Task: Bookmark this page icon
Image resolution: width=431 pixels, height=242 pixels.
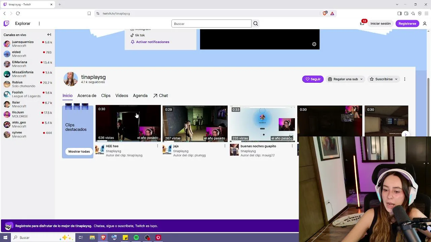Action: tap(89, 13)
